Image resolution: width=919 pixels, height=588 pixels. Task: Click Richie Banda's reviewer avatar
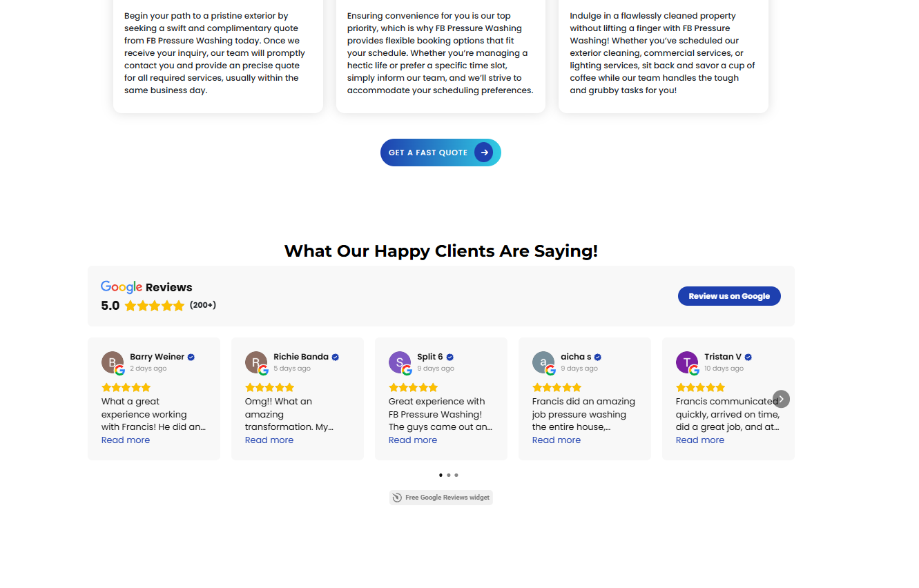pyautogui.click(x=256, y=362)
